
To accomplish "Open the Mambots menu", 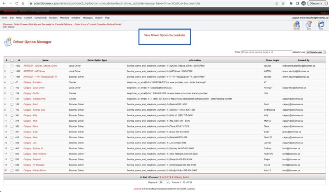I will 65,18.
